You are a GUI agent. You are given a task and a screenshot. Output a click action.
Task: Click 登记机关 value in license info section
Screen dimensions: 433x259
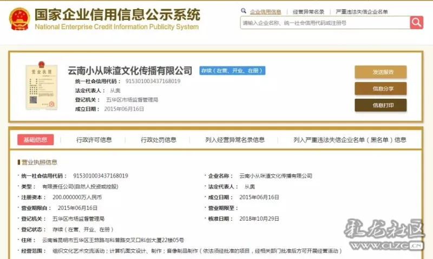pyautogui.click(x=78, y=219)
